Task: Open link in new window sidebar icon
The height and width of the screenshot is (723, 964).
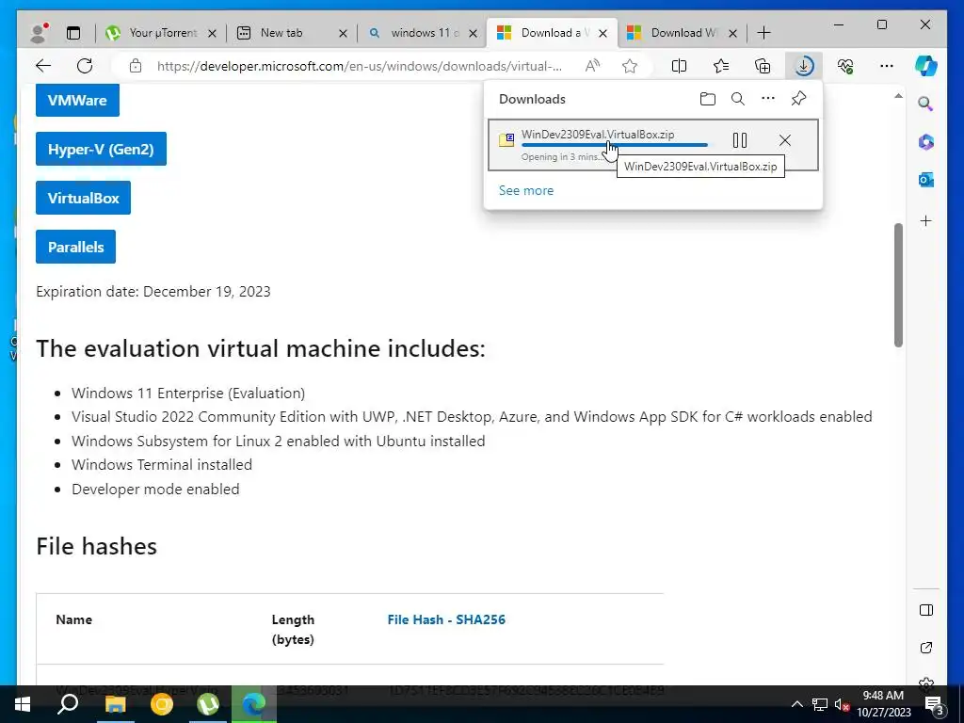Action: click(926, 648)
